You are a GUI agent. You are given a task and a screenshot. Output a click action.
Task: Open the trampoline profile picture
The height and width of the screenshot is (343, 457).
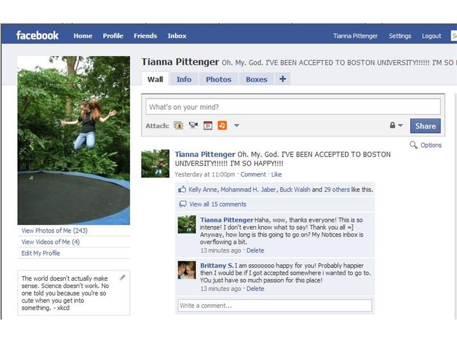tap(74, 140)
